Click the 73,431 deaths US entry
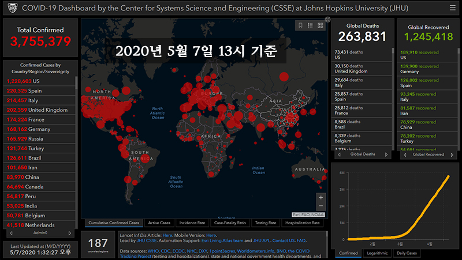The image size is (462, 260). 362,55
